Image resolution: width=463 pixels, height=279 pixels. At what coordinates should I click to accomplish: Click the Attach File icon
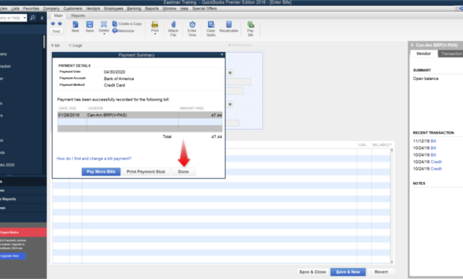pyautogui.click(x=173, y=24)
